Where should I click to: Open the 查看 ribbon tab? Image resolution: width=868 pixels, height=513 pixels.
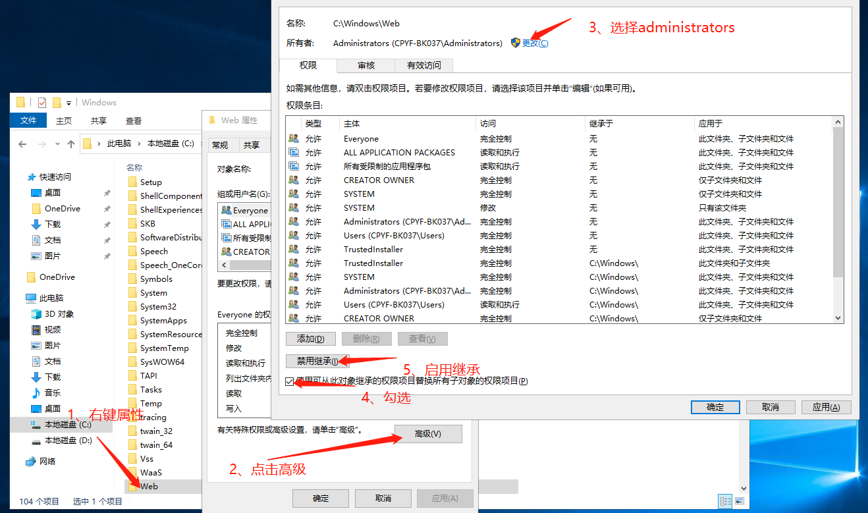pos(134,121)
